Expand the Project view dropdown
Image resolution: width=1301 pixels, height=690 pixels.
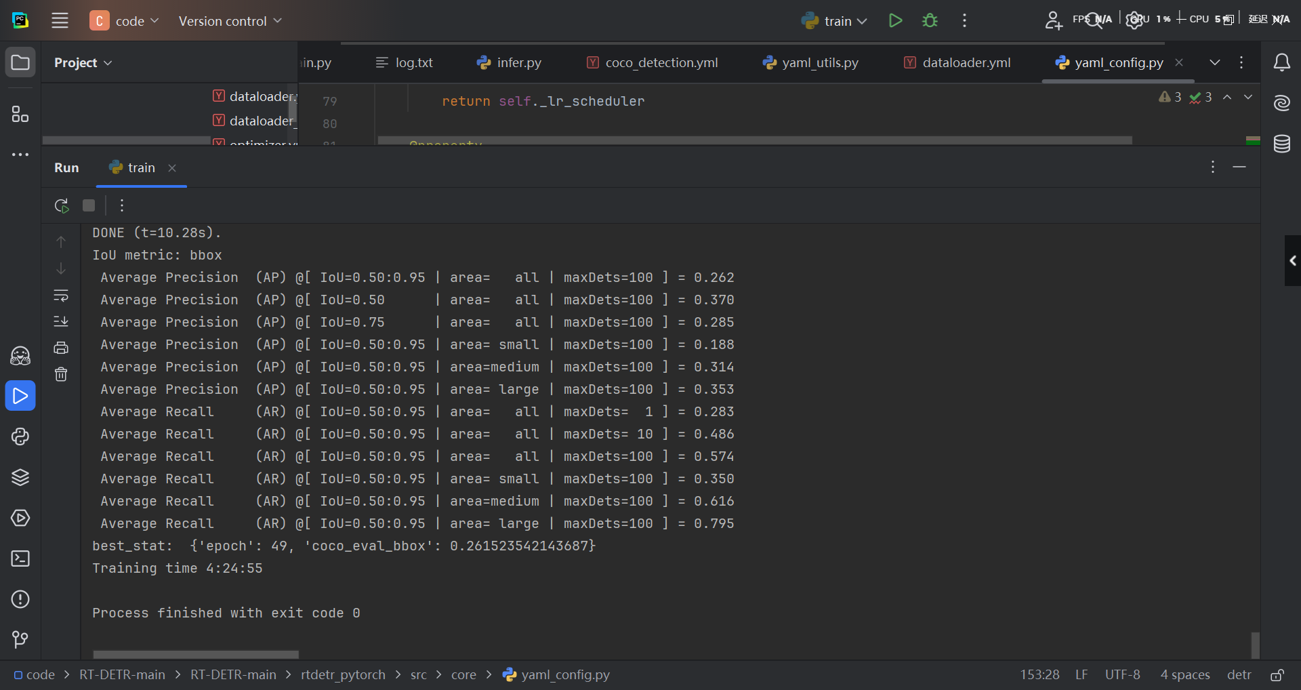tap(83, 62)
